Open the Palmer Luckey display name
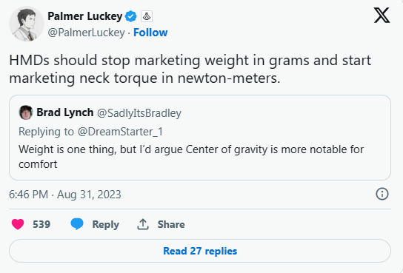The width and height of the screenshot is (403, 273). (84, 16)
